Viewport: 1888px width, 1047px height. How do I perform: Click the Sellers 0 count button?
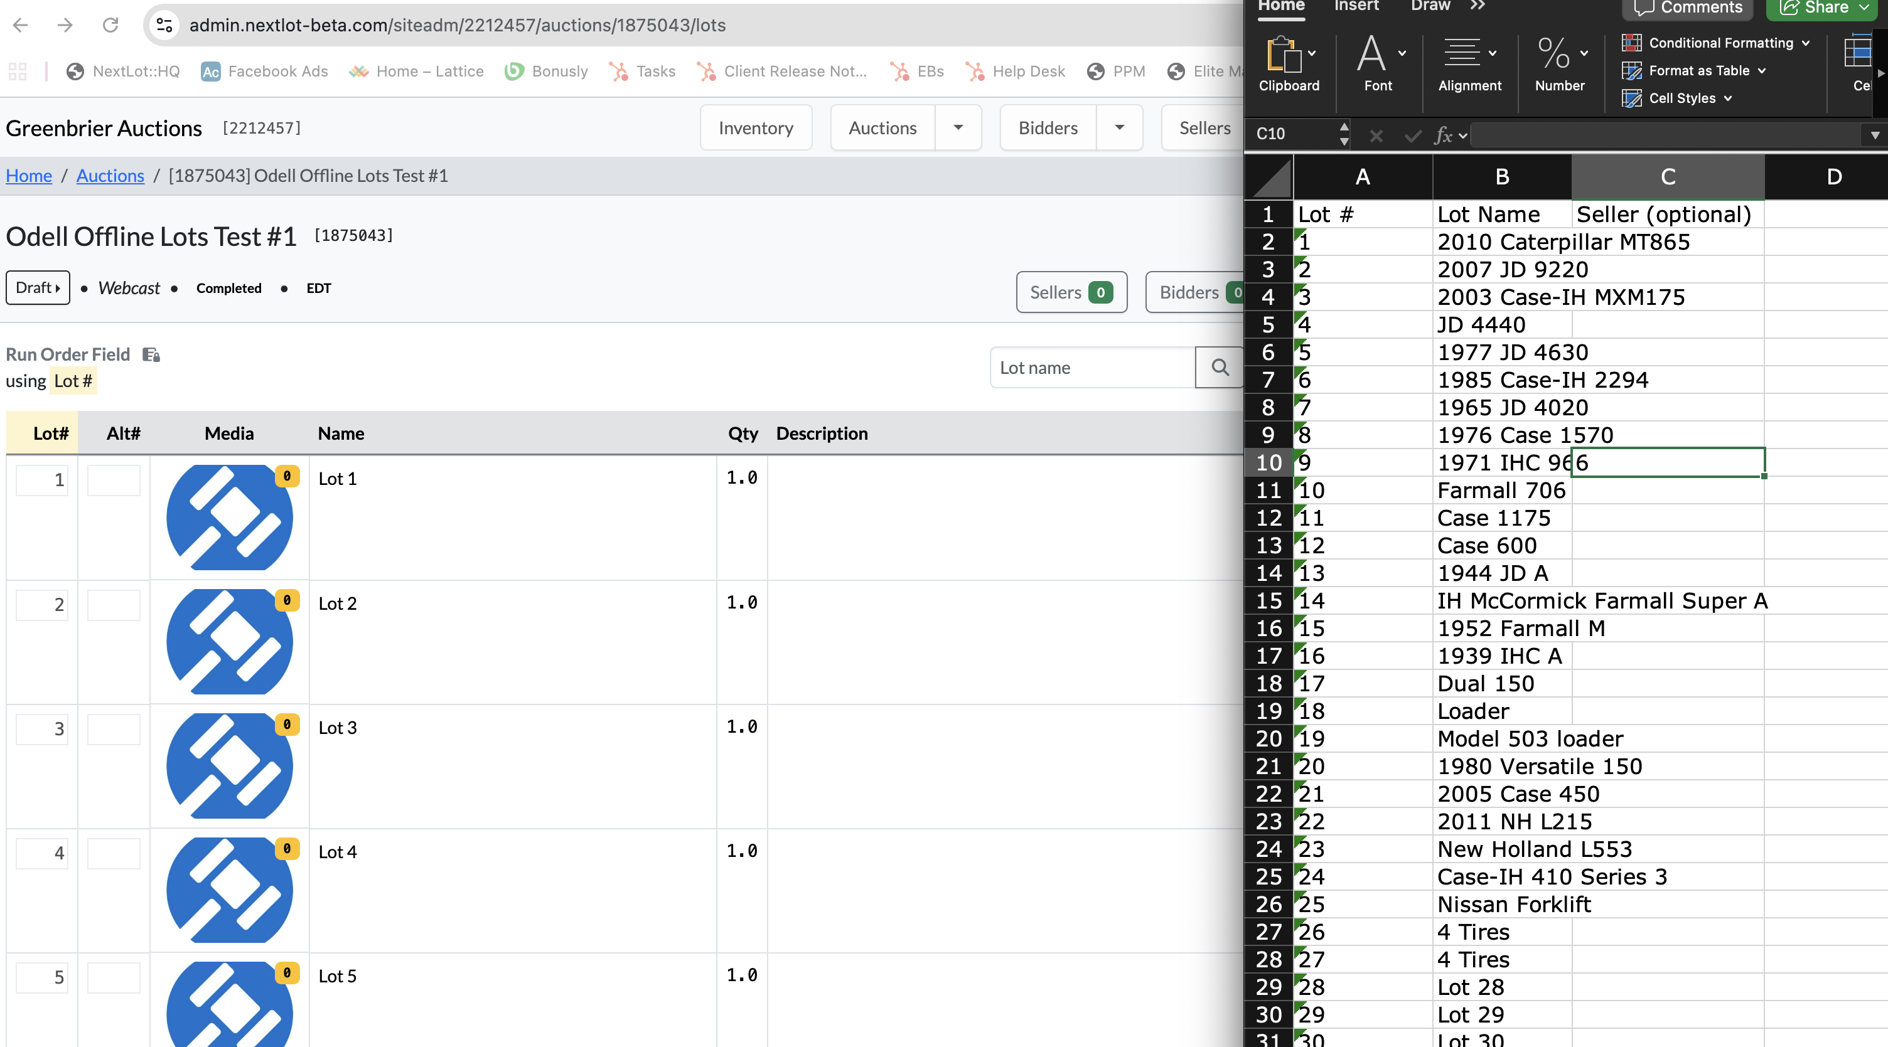click(x=1071, y=292)
